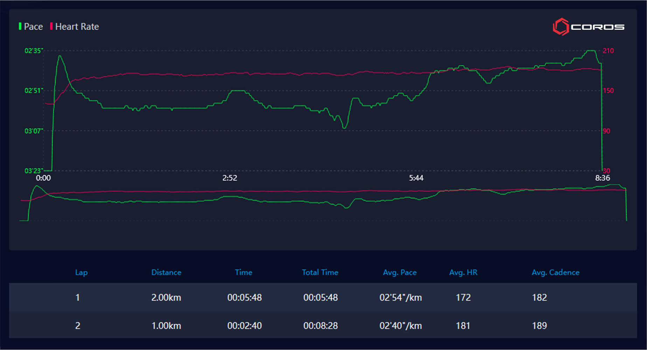Click the Total Time column header
Screen dimensions: 647x350
[320, 272]
